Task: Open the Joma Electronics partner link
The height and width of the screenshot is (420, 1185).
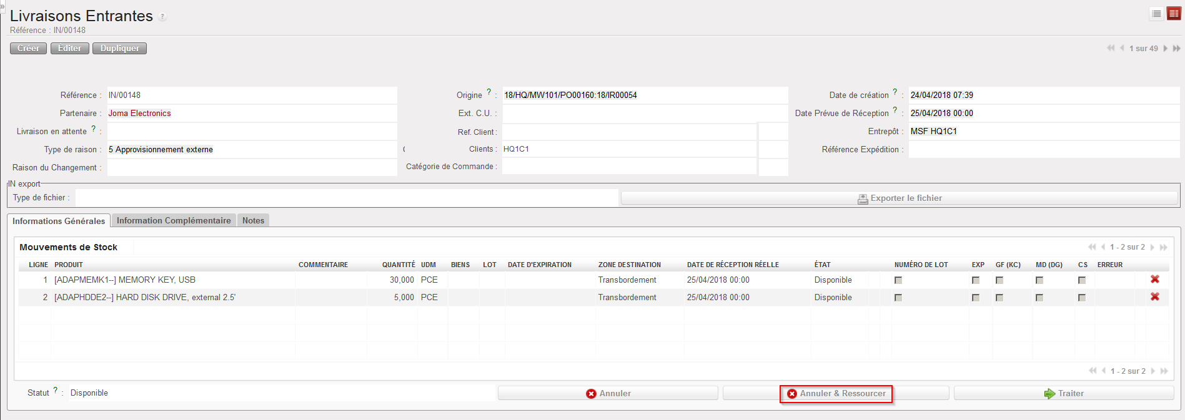Action: coord(139,114)
